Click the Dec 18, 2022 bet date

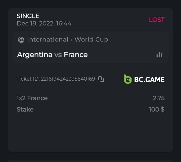pyautogui.click(x=44, y=23)
